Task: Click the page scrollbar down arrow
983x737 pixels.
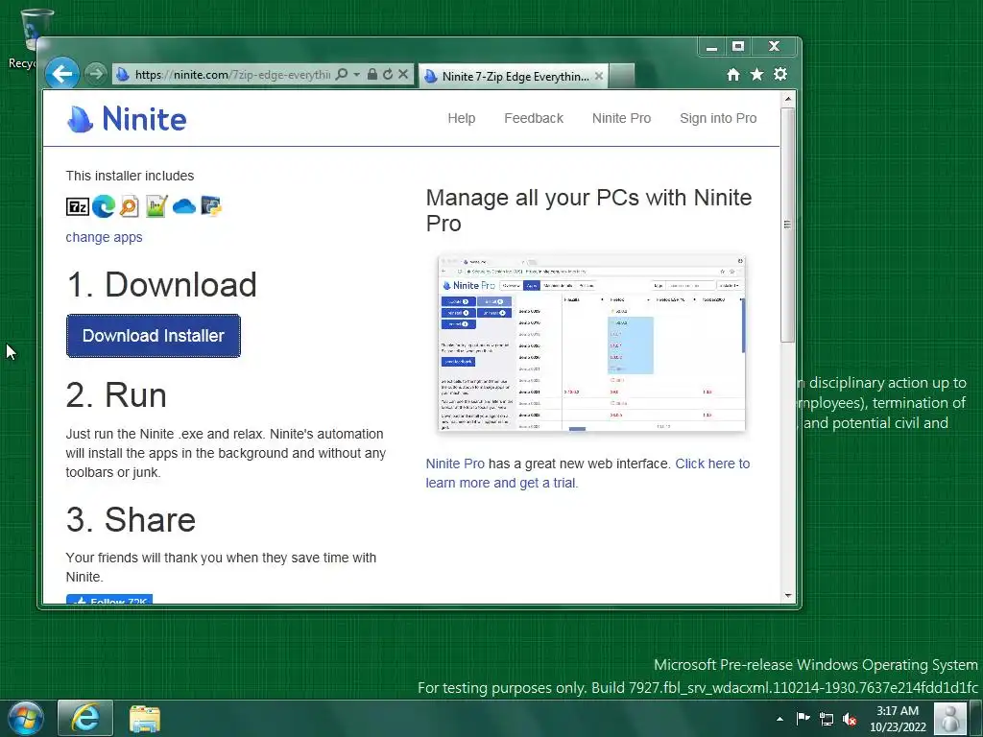Action: click(788, 596)
